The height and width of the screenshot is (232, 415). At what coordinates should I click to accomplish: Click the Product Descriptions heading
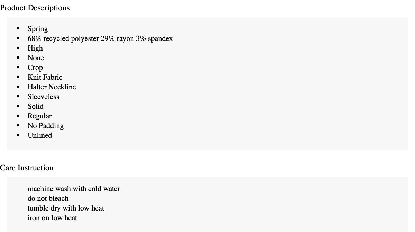[x=35, y=8]
